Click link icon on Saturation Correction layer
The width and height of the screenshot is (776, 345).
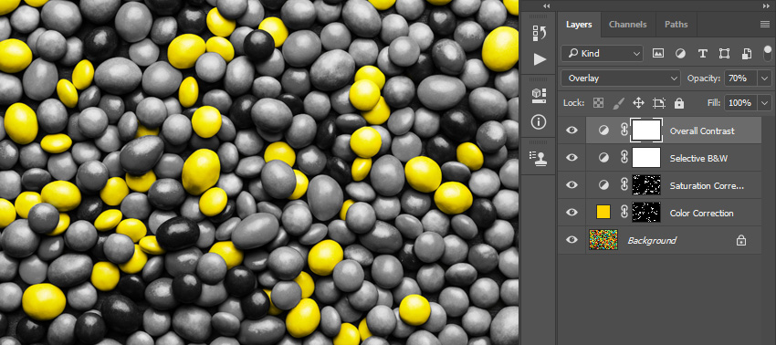click(x=624, y=185)
